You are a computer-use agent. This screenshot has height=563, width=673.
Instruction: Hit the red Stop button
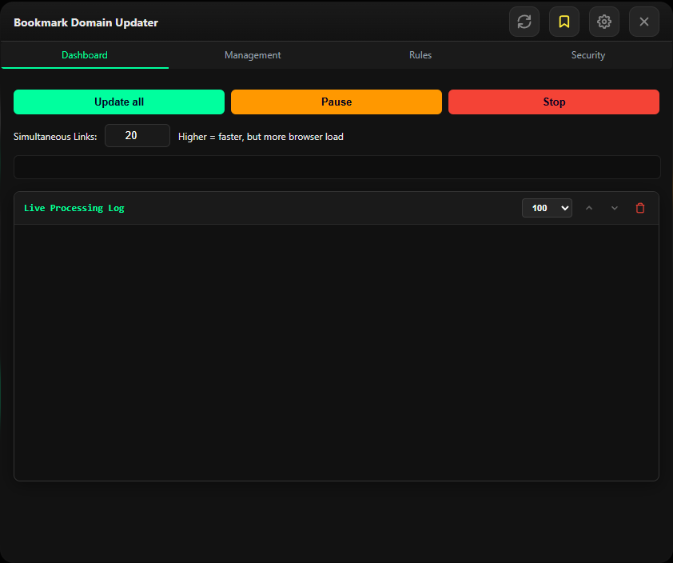(554, 102)
